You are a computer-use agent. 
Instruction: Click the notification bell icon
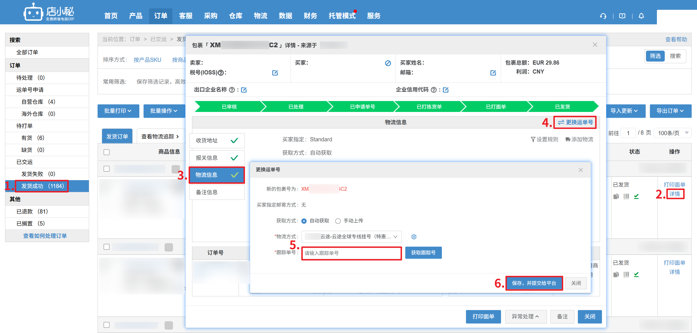click(641, 16)
